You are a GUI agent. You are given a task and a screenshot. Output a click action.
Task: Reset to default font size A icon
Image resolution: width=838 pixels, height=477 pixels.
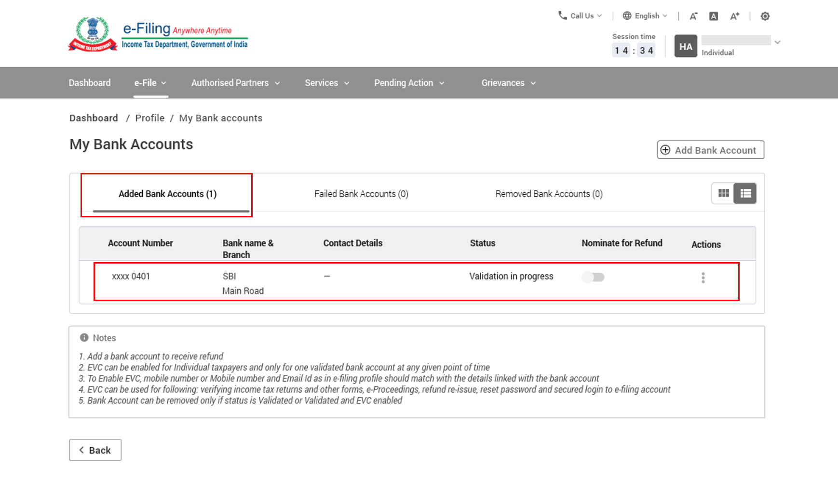(x=714, y=16)
